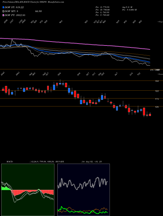Image resolution: width=163 pixels, height=216 pixels.
Task: Open the green MACD histogram panel
Action: click(x=28, y=190)
